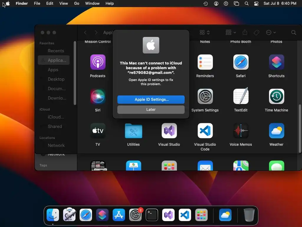Screen dimensions: 302x227
Task: Open Launchpad from the Dock
Action: point(201,215)
